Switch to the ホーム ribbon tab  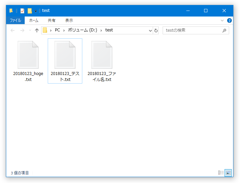(34, 20)
